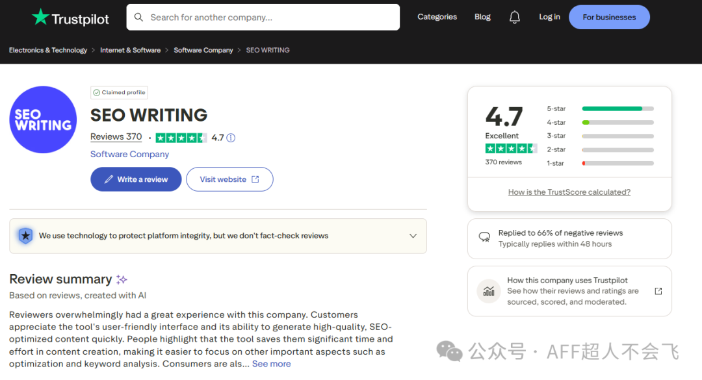702x380 pixels.
Task: Click the Trustpilot star logo
Action: click(x=40, y=16)
